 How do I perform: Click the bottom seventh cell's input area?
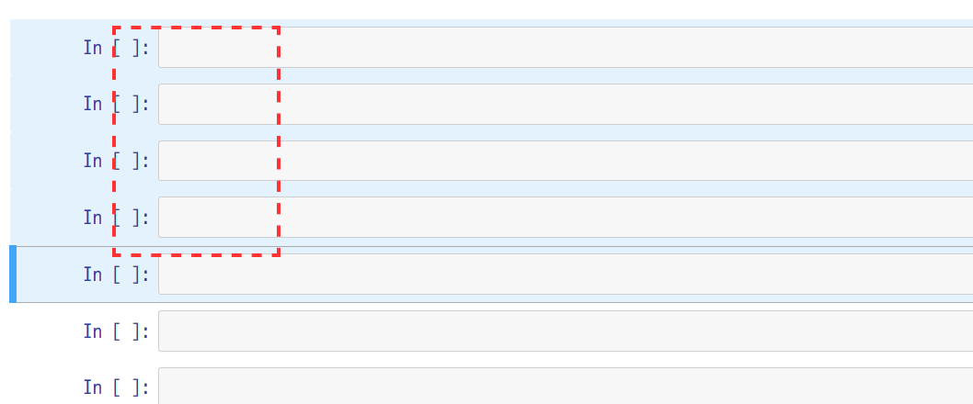[x=565, y=387]
